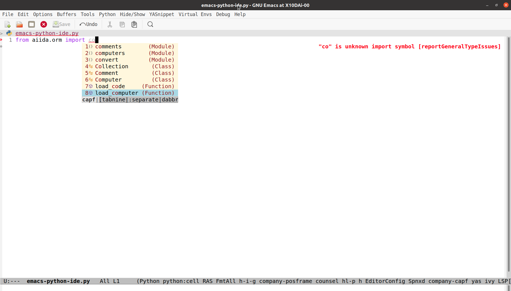Create a new file with the toolbar icon
This screenshot has width=511, height=291.
pos(7,24)
